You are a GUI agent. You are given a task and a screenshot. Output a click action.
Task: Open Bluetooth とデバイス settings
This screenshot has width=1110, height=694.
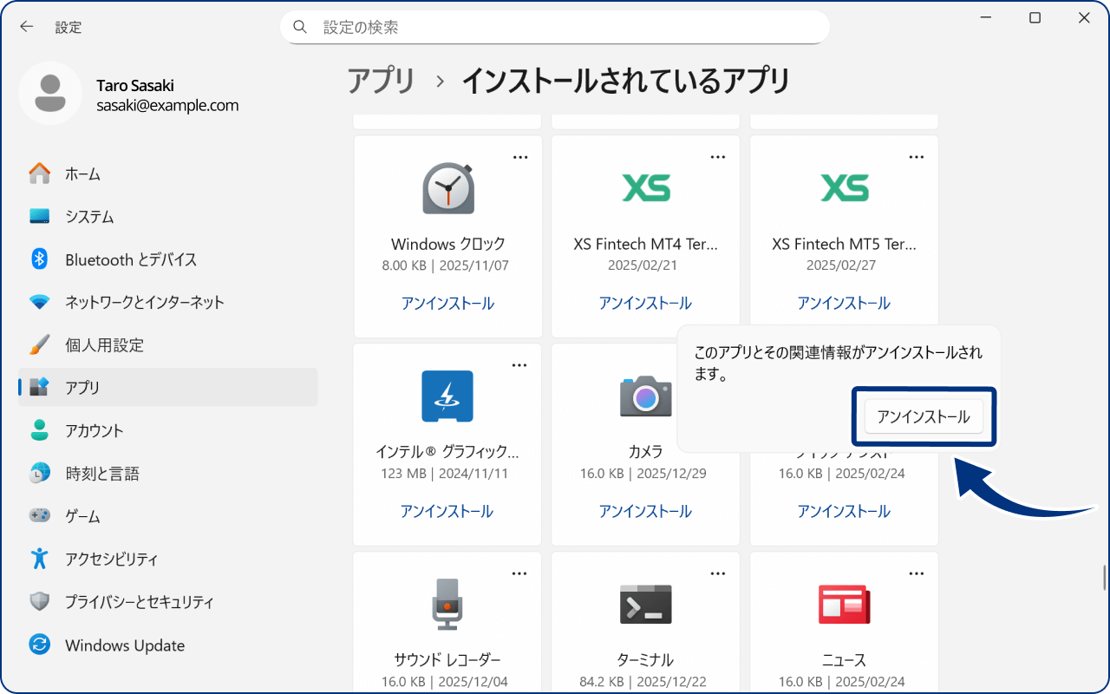[x=131, y=259]
